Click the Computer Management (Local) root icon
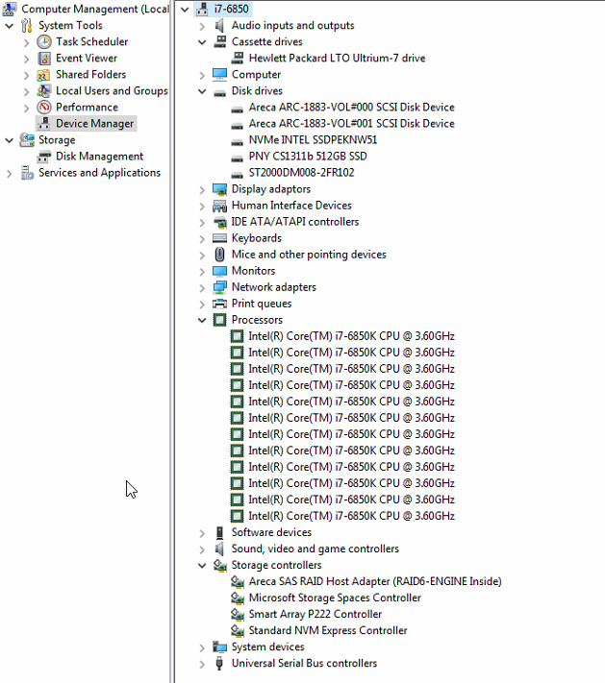 click(10, 10)
